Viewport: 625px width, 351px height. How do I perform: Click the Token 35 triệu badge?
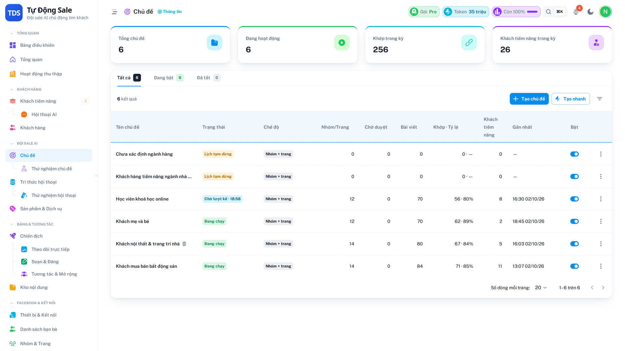[x=466, y=12]
